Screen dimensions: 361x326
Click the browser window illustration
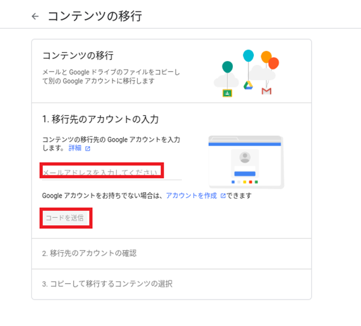(246, 162)
